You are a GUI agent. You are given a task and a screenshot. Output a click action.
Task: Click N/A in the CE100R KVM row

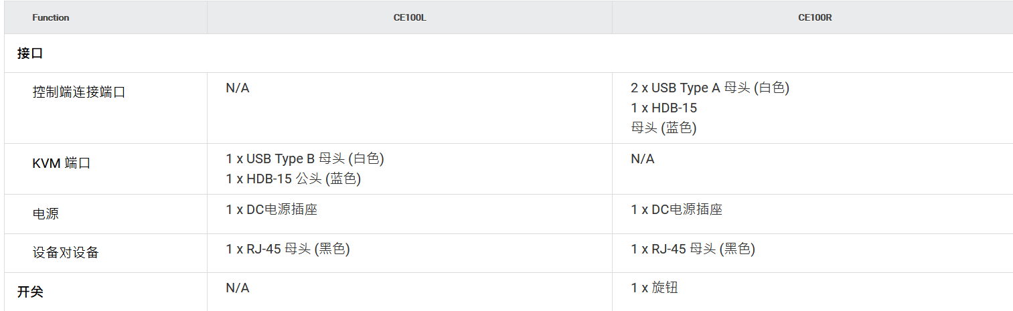click(x=643, y=159)
